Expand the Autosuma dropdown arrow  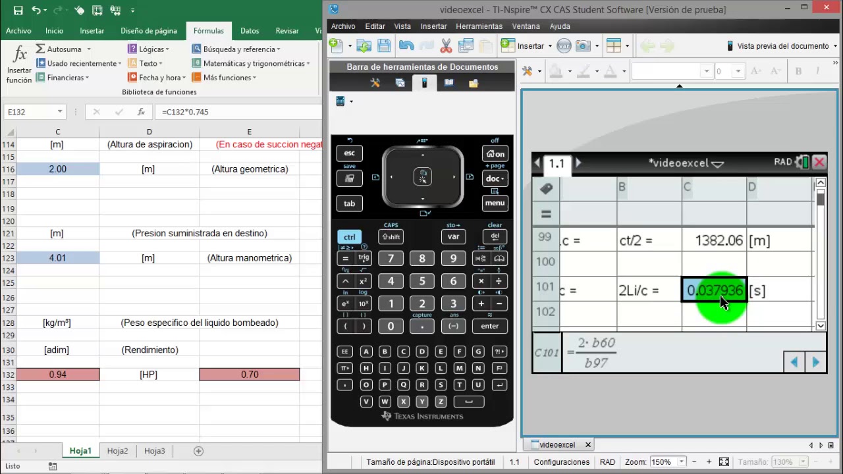[88, 49]
